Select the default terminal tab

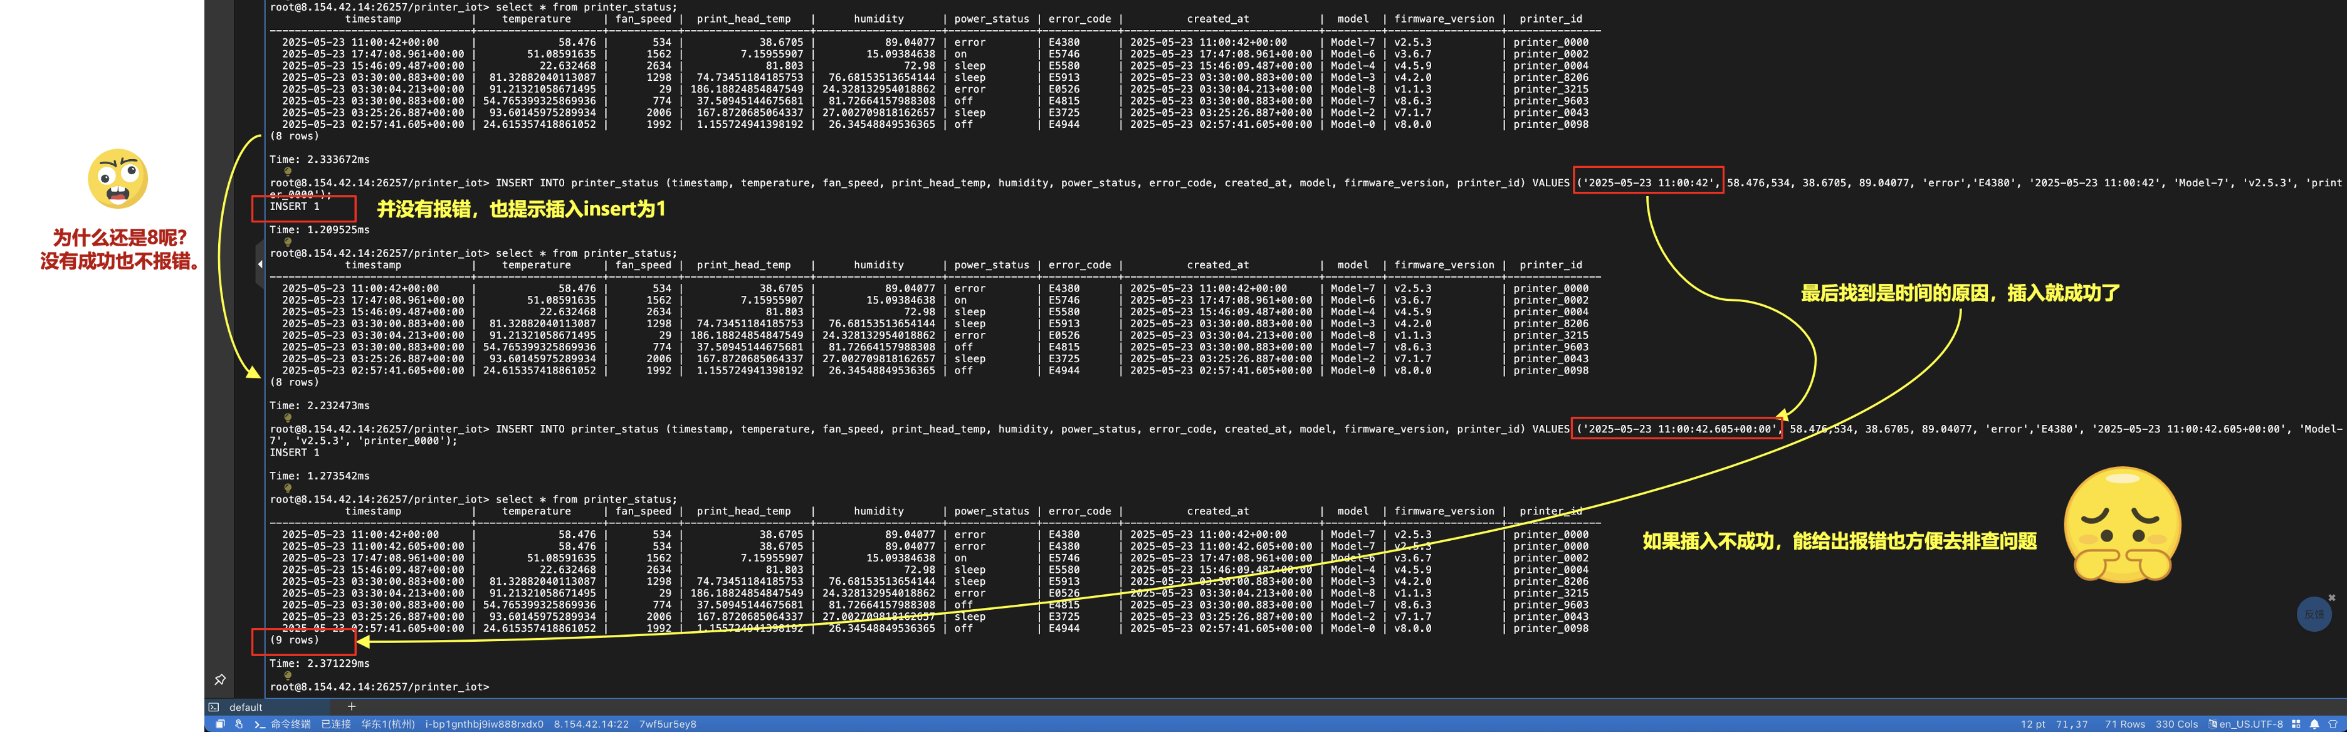245,708
